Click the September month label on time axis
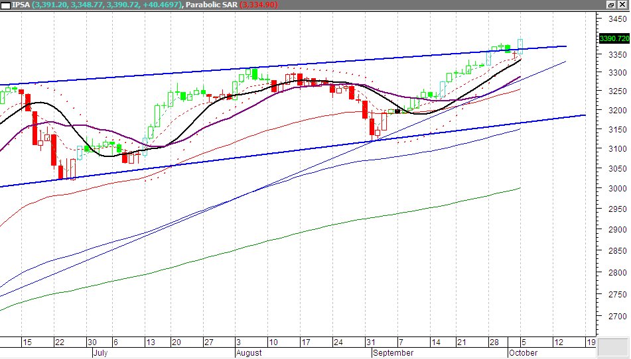The width and height of the screenshot is (631, 359). point(393,353)
